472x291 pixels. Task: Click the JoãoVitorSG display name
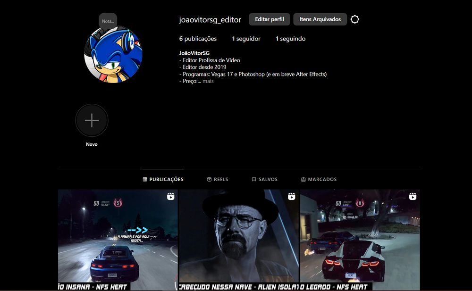(x=194, y=53)
